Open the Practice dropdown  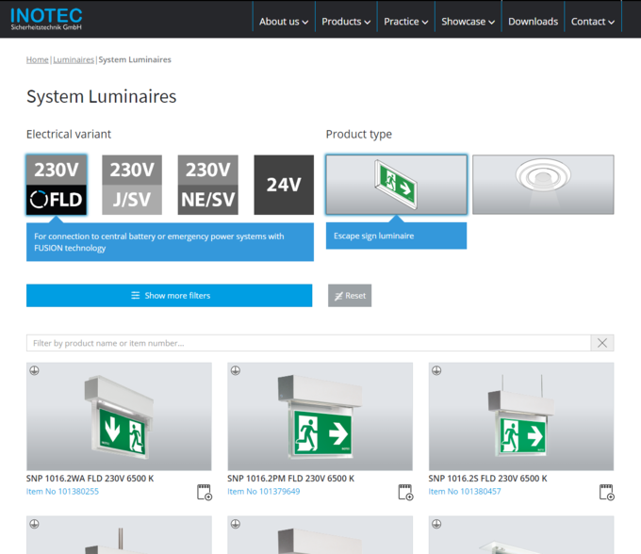point(406,22)
